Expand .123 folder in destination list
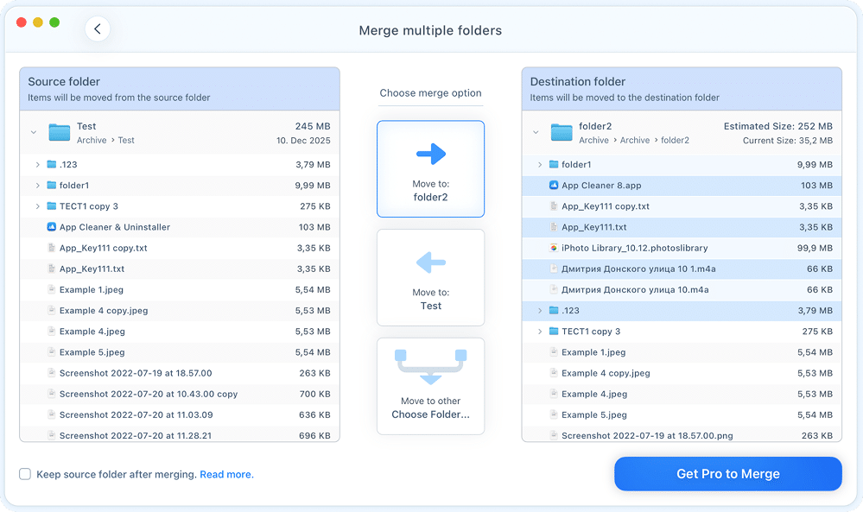The image size is (863, 512). (x=539, y=311)
